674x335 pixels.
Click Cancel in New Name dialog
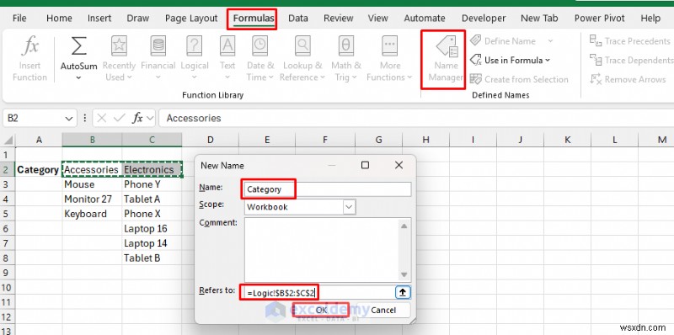(382, 310)
